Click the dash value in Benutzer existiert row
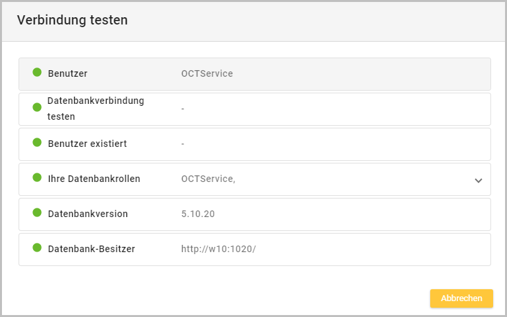Screen dimensions: 507x317 (183, 144)
